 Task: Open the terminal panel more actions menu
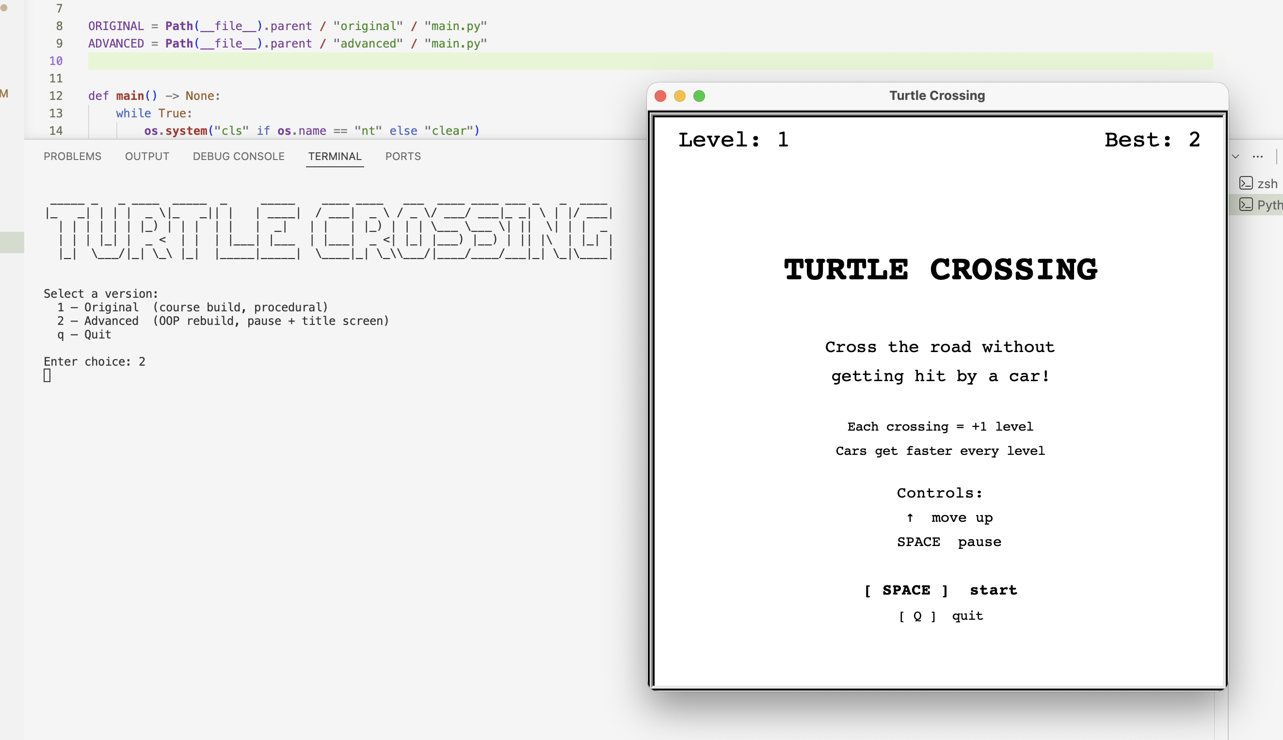(1258, 157)
